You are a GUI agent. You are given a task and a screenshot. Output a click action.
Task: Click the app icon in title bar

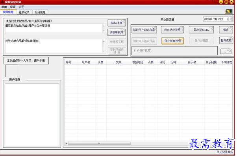(x=2, y=2)
